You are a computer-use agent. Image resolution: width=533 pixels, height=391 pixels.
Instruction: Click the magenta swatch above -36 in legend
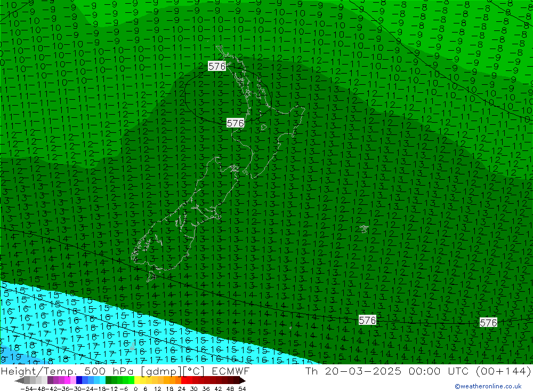[67, 380]
